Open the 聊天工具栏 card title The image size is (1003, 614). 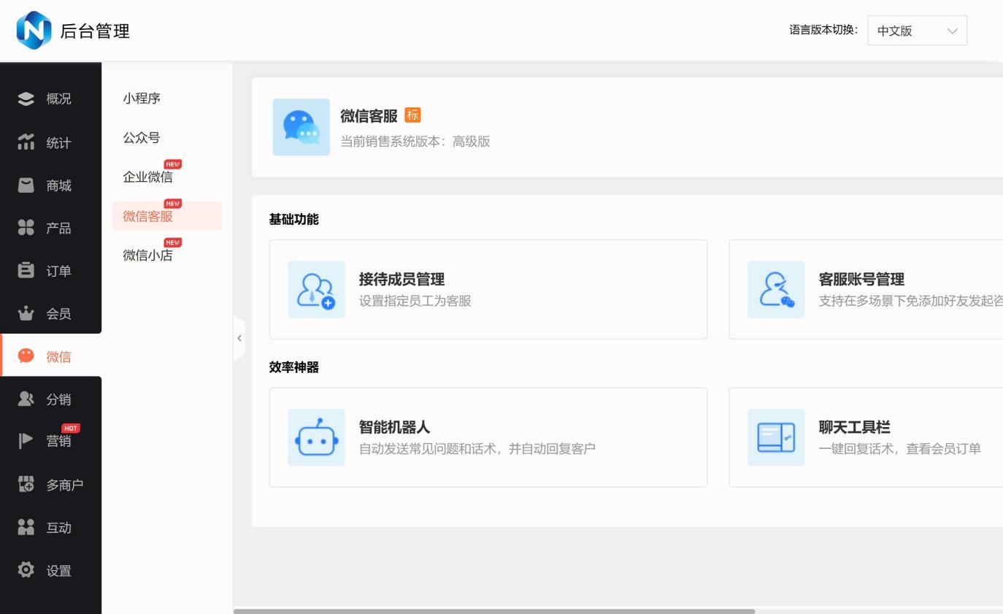854,428
